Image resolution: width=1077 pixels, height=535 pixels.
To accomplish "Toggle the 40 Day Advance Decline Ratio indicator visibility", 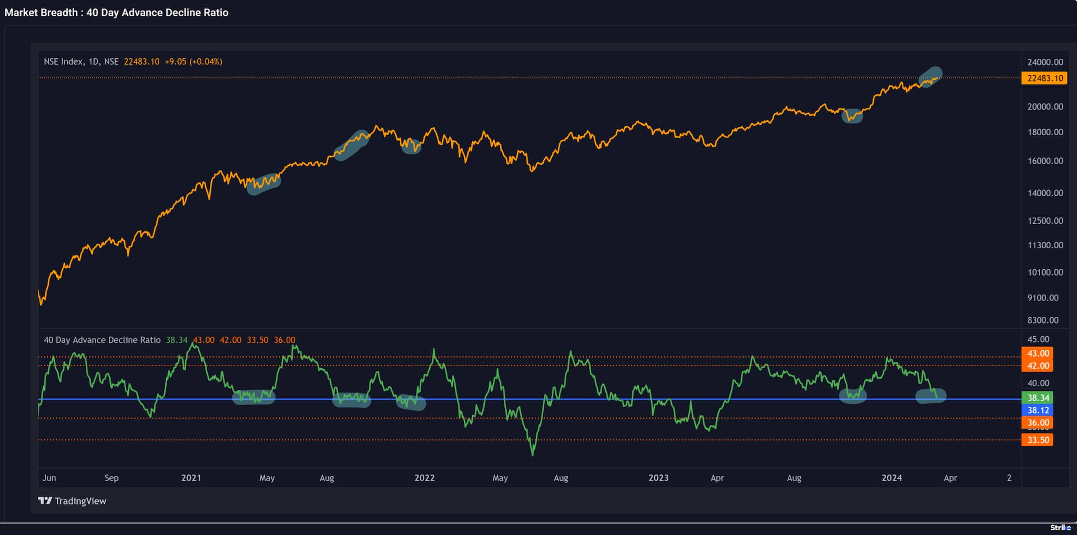I will coord(101,340).
